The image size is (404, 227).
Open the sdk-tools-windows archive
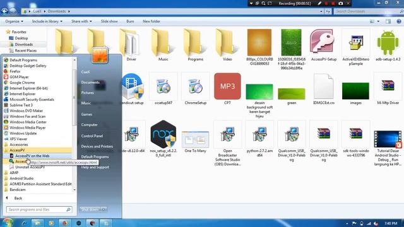(355, 139)
